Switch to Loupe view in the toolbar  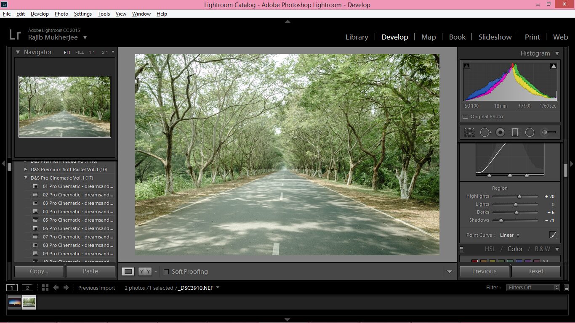click(x=128, y=272)
